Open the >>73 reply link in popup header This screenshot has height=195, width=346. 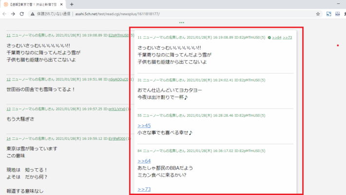coord(288,38)
